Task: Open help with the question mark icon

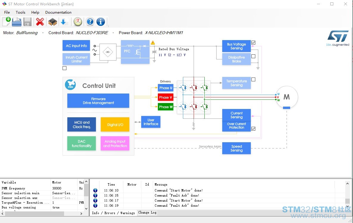Action: [x=90, y=22]
